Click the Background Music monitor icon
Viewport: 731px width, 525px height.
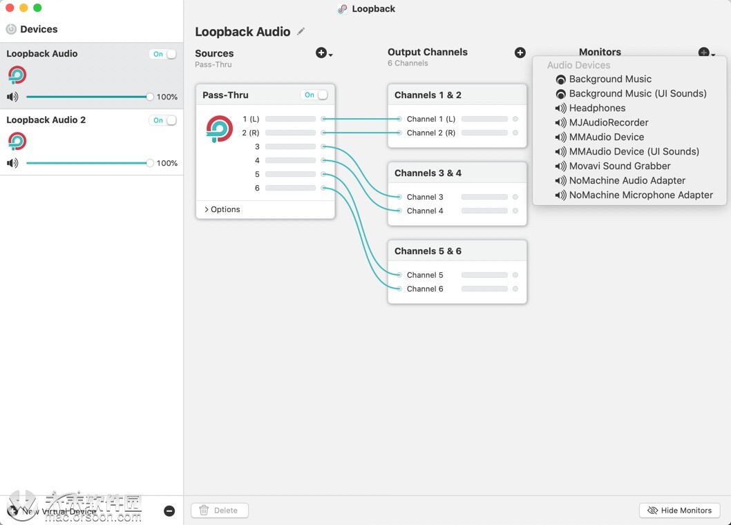[x=560, y=79]
